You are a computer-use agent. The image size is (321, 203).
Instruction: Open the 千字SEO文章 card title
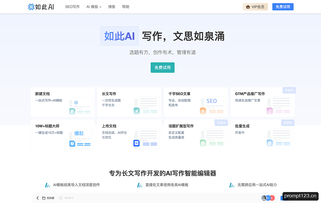coord(179,94)
